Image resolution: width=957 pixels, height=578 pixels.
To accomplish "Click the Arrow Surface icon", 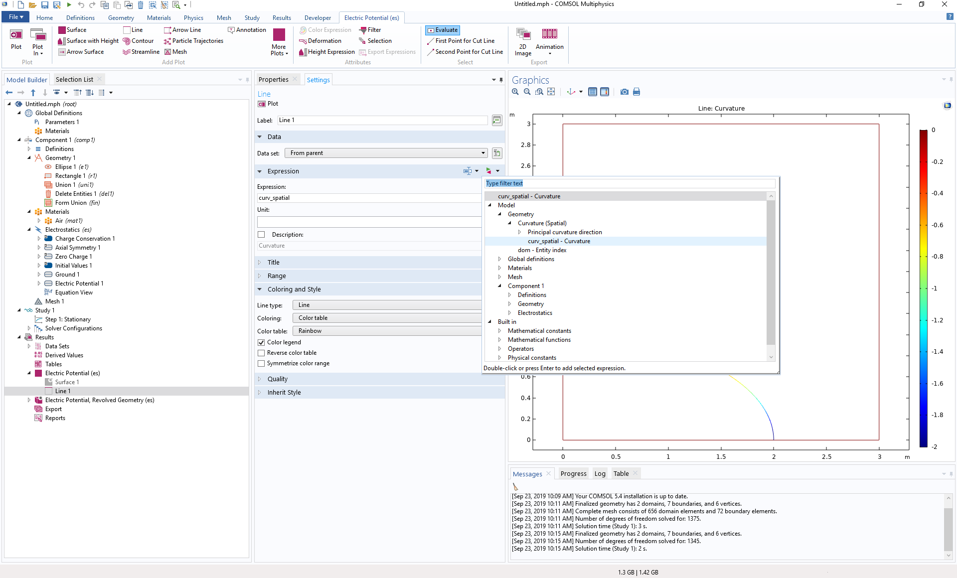I will click(62, 52).
